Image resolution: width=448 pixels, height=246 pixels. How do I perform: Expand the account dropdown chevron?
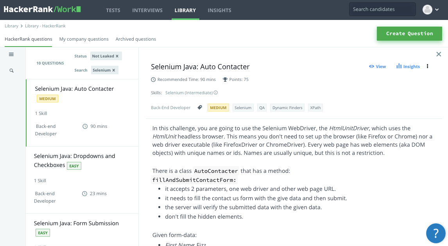click(x=437, y=9)
